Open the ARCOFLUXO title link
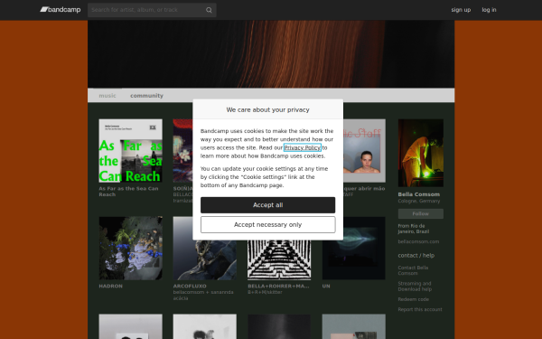542x339 pixels. click(x=190, y=286)
